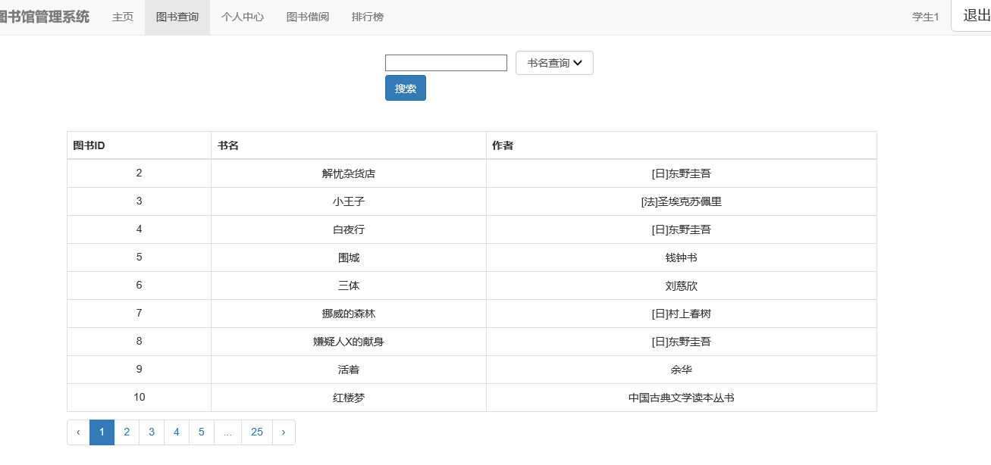Click book ID 3 cell

pyautogui.click(x=139, y=201)
